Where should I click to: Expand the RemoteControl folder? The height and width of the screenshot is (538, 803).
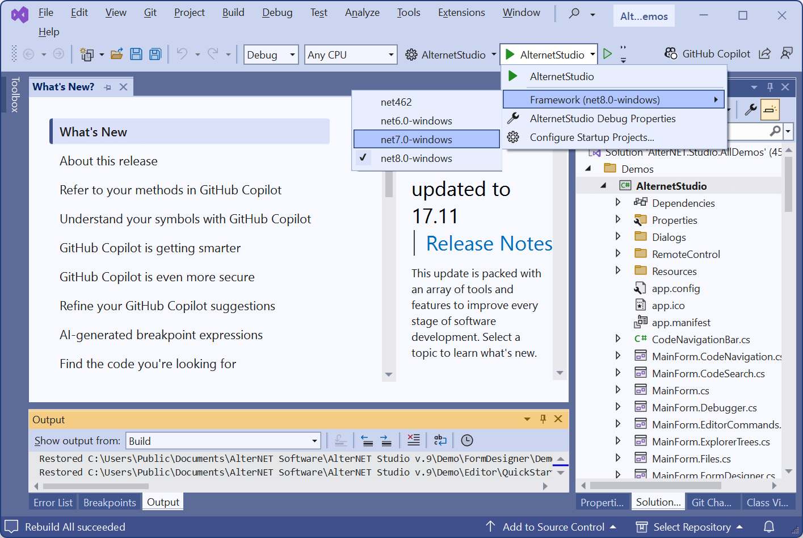619,253
